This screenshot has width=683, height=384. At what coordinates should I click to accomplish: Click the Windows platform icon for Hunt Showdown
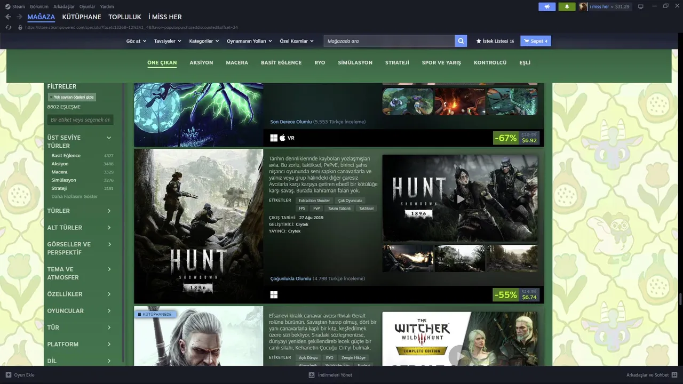pos(274,294)
